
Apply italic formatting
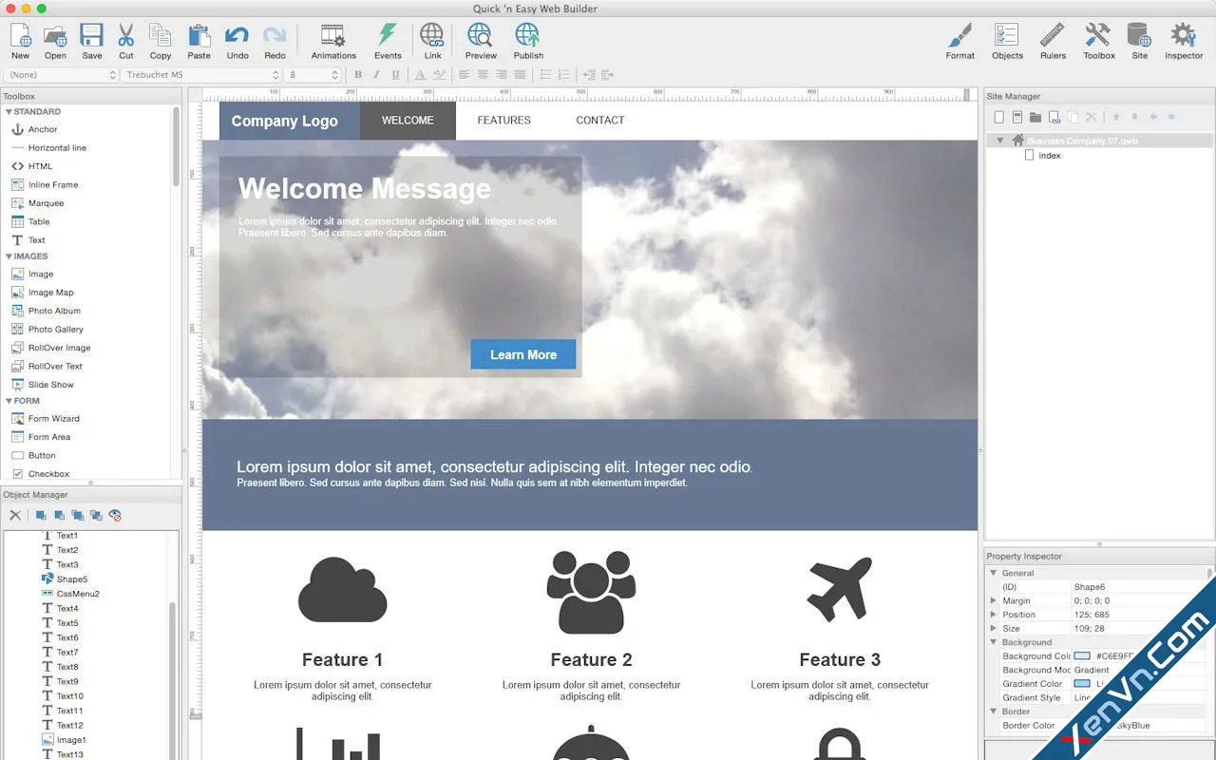pyautogui.click(x=376, y=75)
